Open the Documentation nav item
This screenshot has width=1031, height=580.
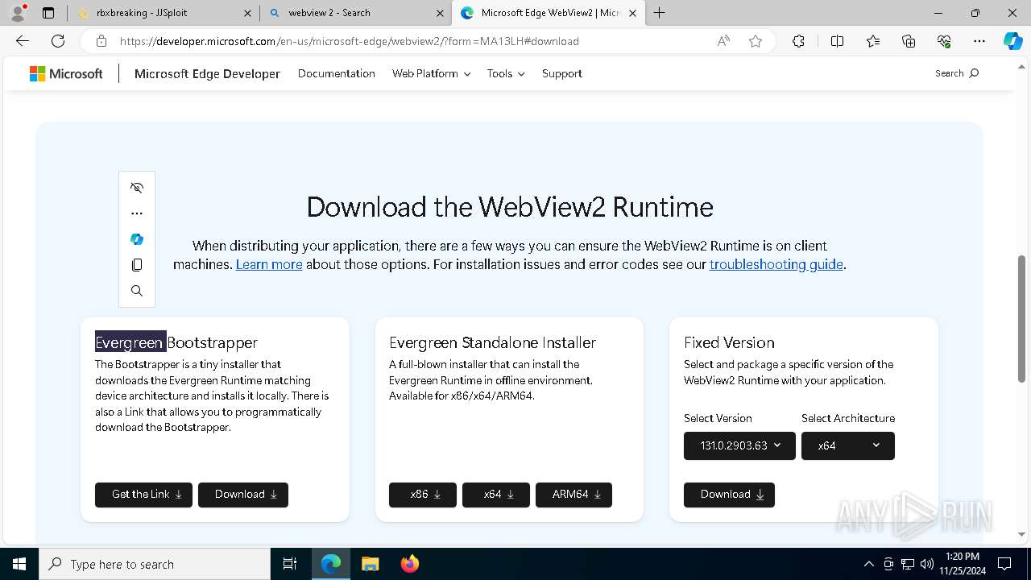[337, 73]
